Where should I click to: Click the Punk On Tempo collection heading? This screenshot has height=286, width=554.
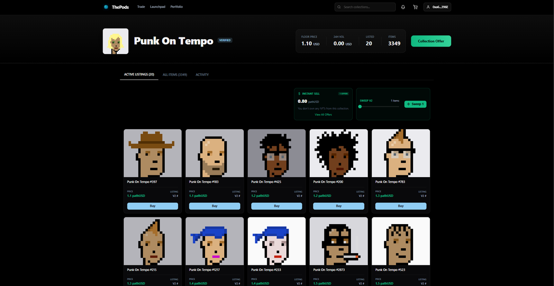[174, 41]
